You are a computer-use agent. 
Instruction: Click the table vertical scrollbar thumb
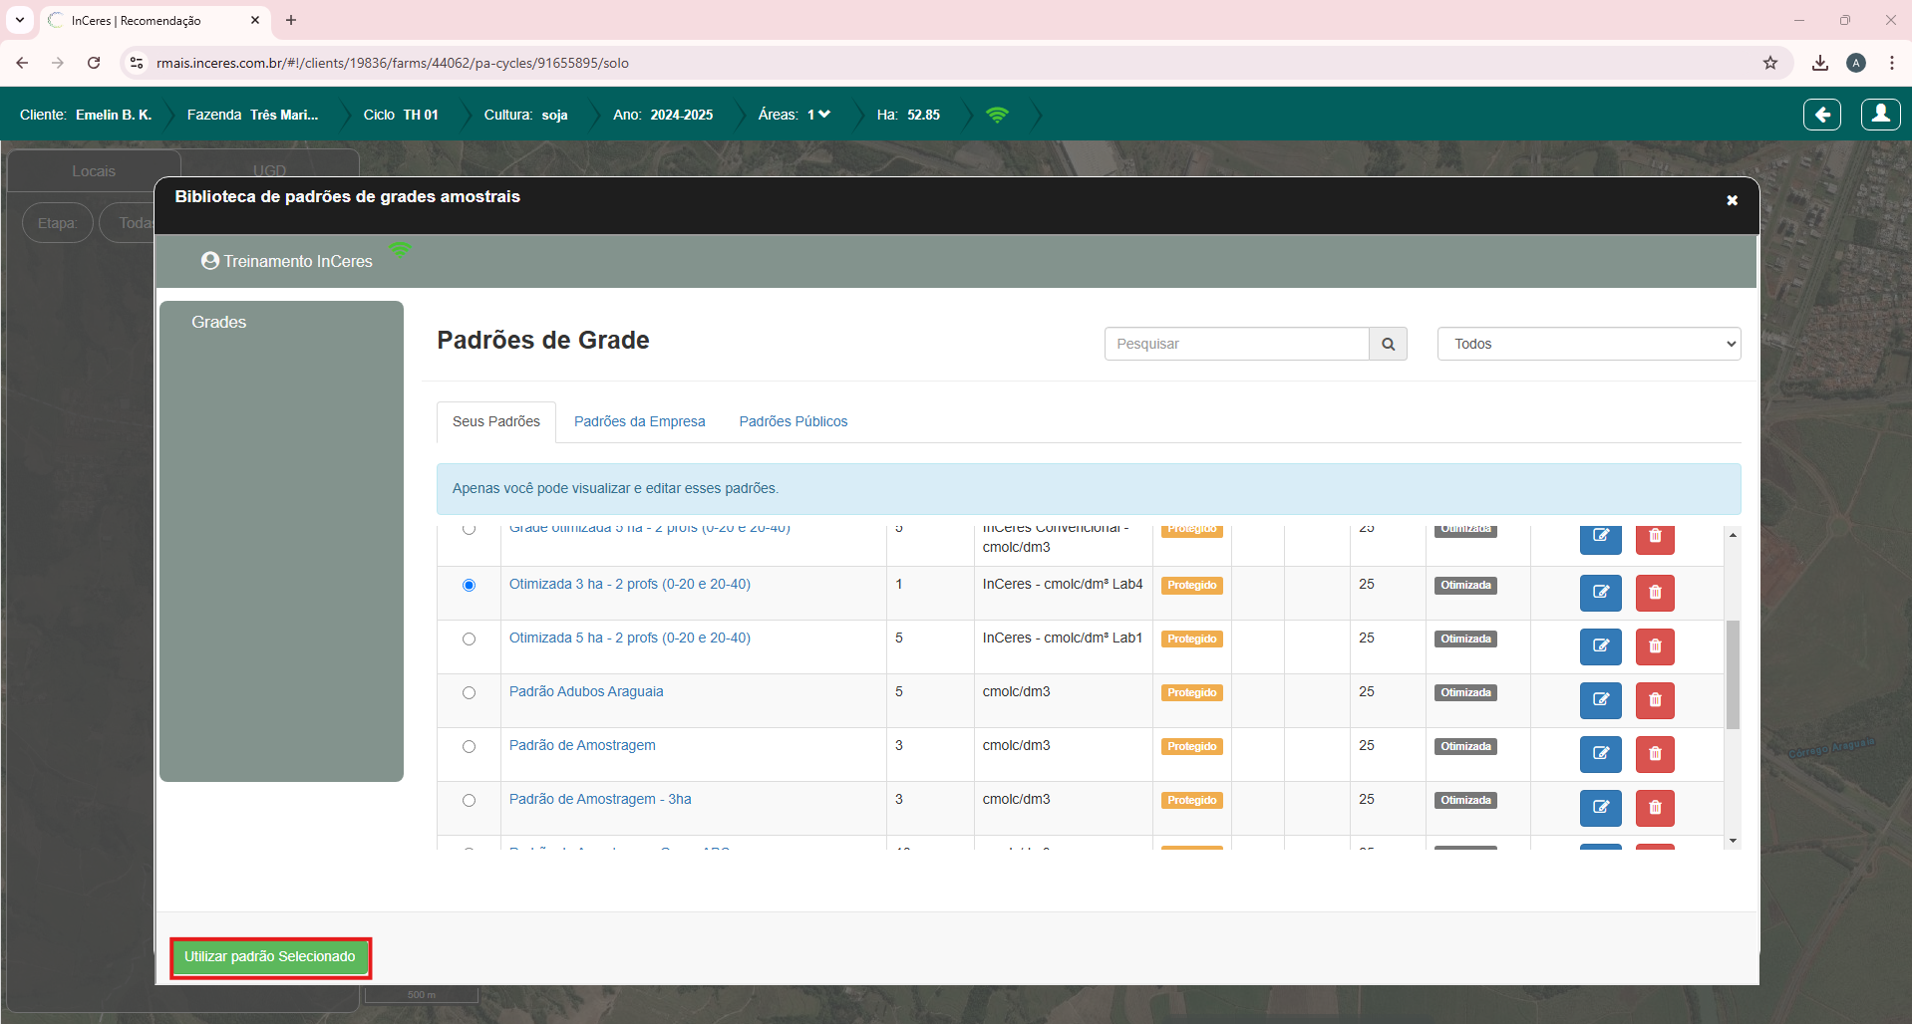click(1733, 674)
